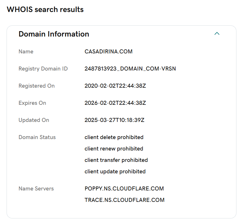This screenshot has width=239, height=221.
Task: Click client update prohibited status
Action: [x=115, y=171]
